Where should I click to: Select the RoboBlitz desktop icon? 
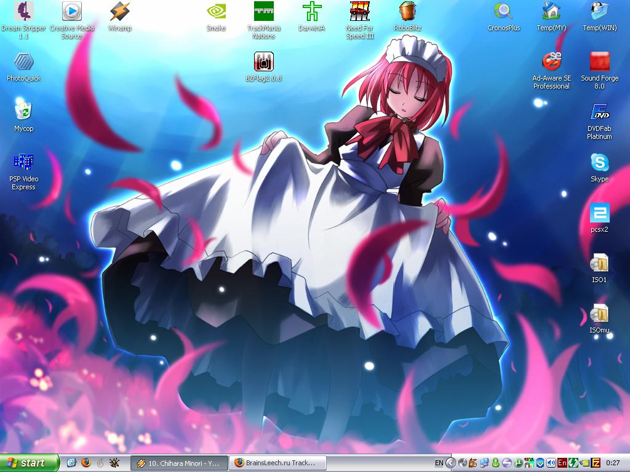point(407,16)
